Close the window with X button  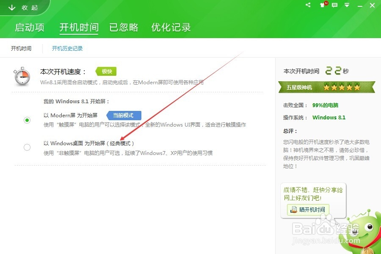click(x=372, y=5)
